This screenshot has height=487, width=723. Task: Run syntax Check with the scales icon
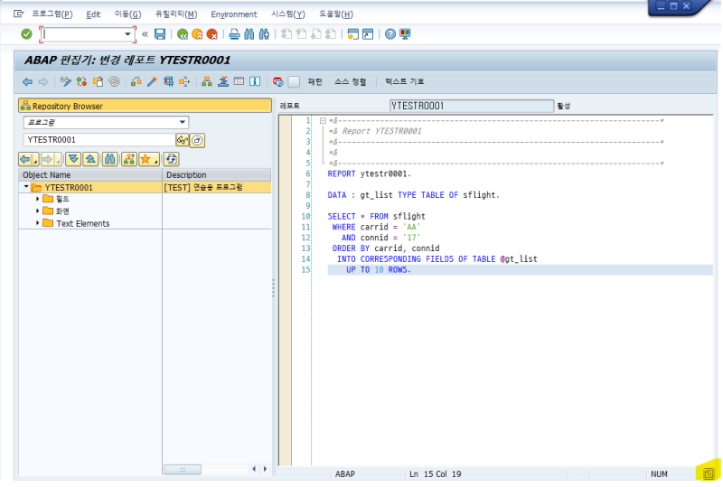(136, 82)
